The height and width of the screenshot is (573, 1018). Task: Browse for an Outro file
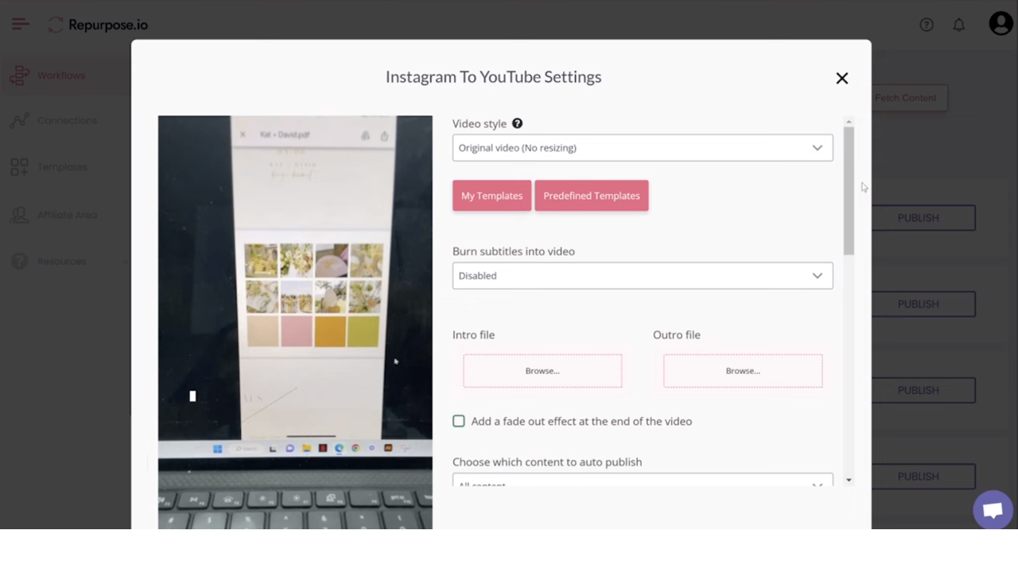coord(742,370)
